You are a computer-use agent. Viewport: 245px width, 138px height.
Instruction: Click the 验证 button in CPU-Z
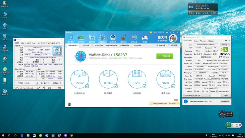pyautogui.click(x=49, y=88)
